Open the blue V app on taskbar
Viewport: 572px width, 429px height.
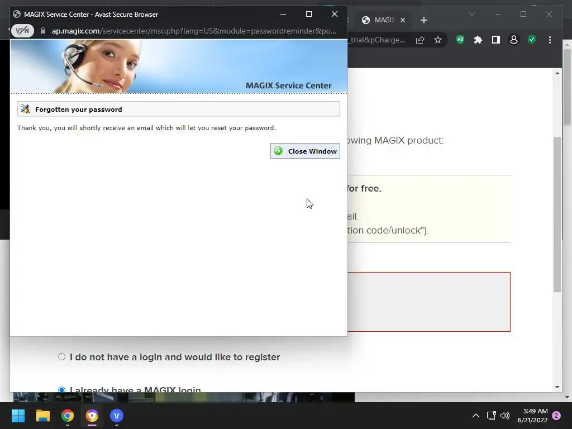(117, 416)
